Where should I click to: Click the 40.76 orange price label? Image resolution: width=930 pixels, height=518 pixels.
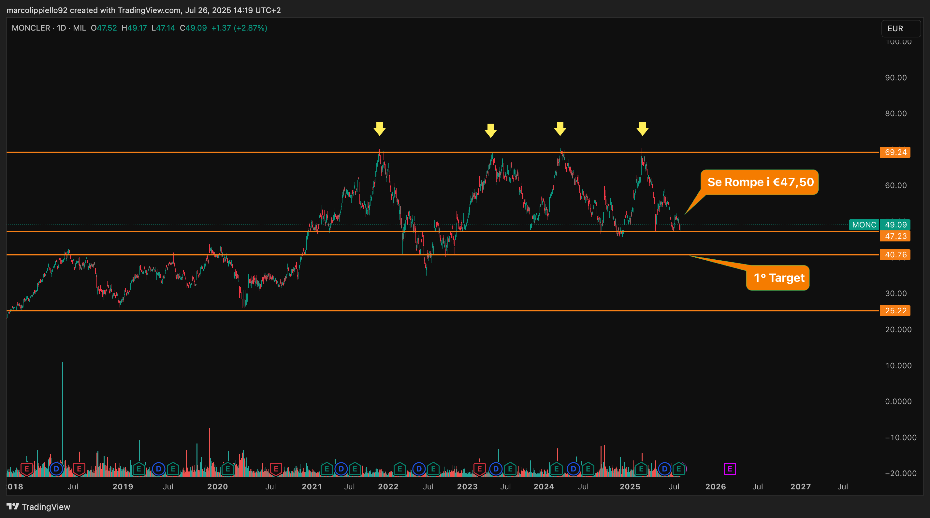point(895,255)
